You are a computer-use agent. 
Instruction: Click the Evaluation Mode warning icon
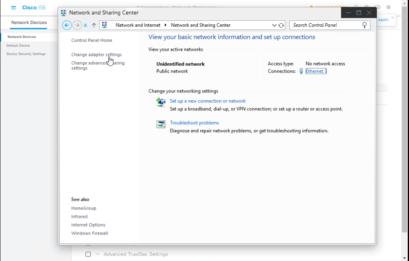pos(311,7)
